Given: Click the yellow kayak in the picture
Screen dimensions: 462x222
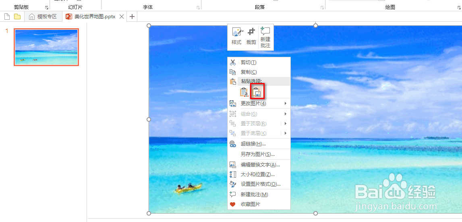Looking at the screenshot, I should click(x=188, y=188).
